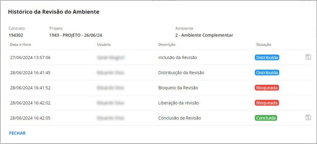Click the Situação column header
Image resolution: width=317 pixels, height=144 pixels.
click(264, 45)
